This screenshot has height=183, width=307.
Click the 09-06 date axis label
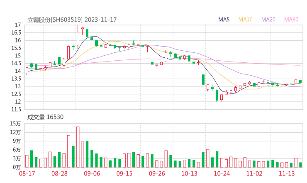(92, 173)
